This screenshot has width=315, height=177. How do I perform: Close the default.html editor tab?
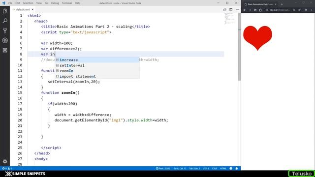coord(32,9)
